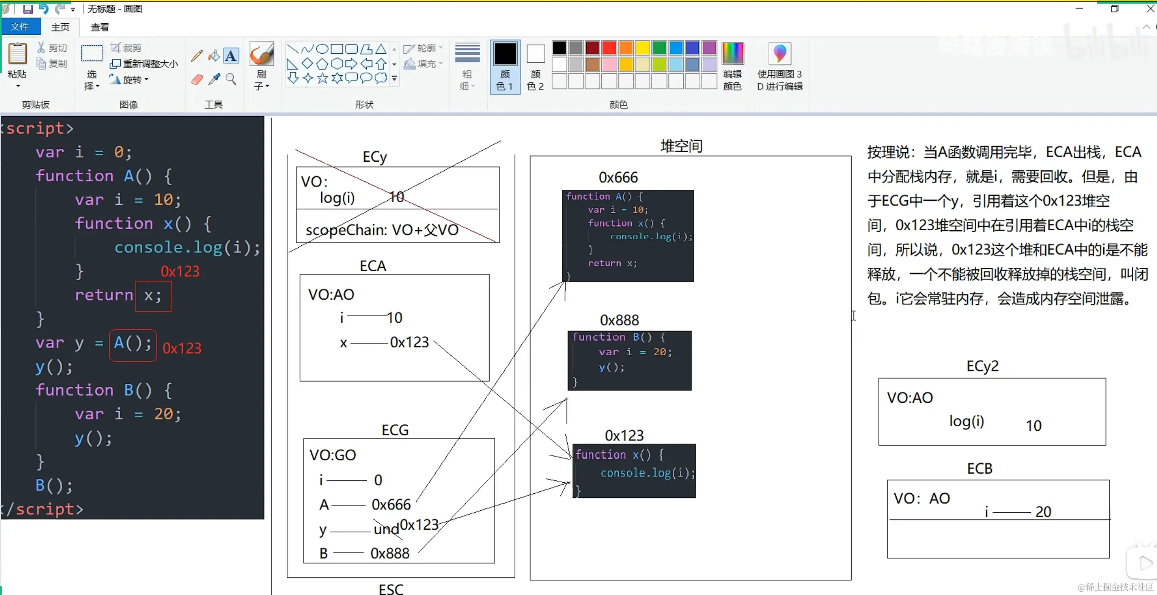Select the Curve shape
Image resolution: width=1157 pixels, height=595 pixels.
coord(308,49)
